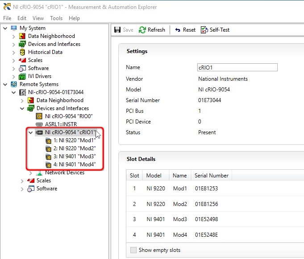The image size is (304, 259).
Task: Click serial number 01E5248E in slot table
Action: 207,235
